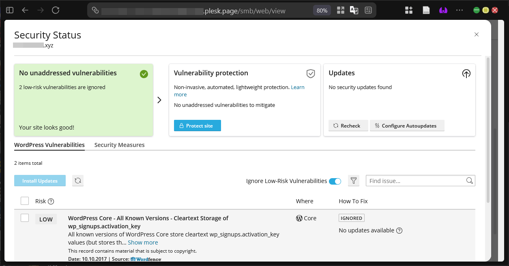Click the LOW risk badge
Screen dimensions: 509x266
pos(46,219)
